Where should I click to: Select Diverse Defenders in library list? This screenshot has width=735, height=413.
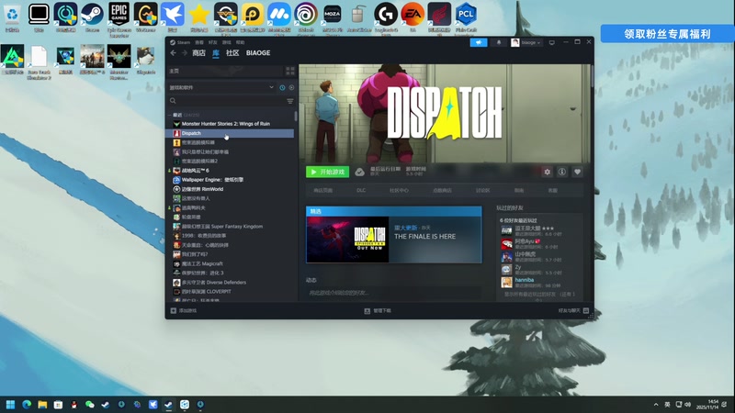click(230, 283)
